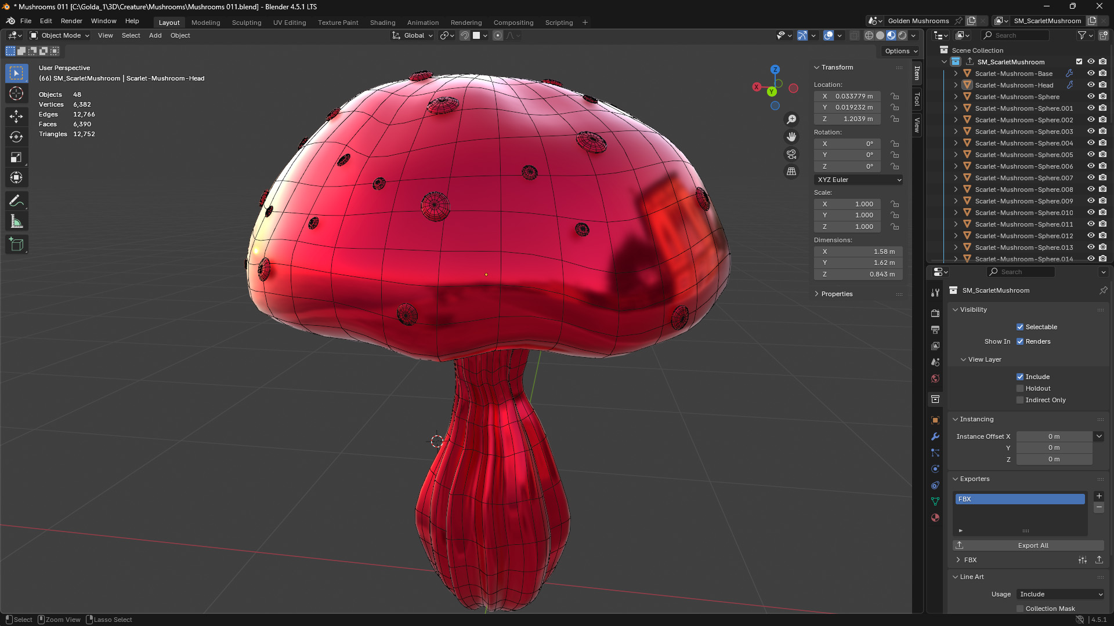Select the Measure tool
The image size is (1114, 626).
16,221
